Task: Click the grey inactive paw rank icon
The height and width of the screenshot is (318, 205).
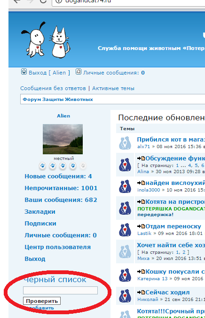Action: pyautogui.click(x=83, y=166)
